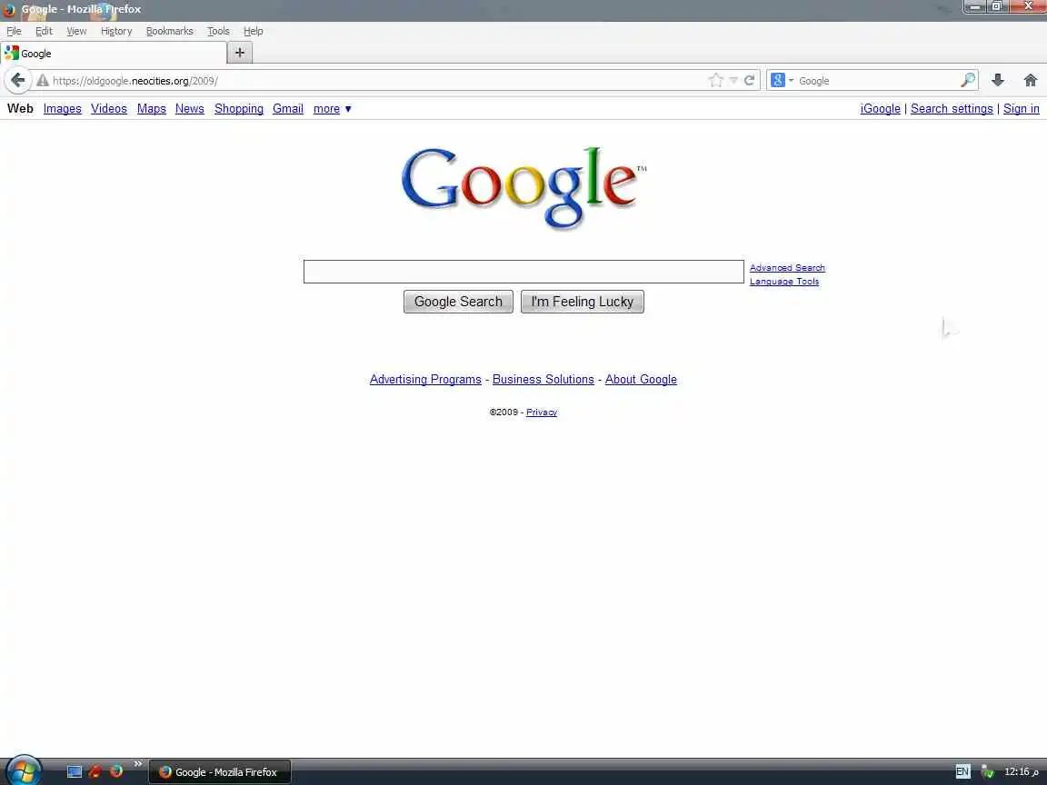Screen dimensions: 1047x785
Task: Click the EN language indicator in tray
Action: (x=962, y=771)
